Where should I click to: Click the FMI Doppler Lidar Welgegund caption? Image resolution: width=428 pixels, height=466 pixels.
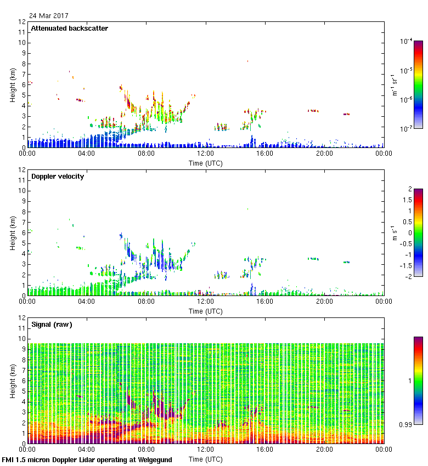pyautogui.click(x=87, y=460)
